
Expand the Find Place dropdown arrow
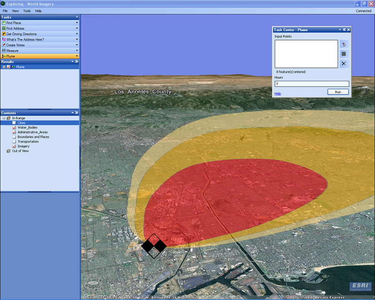coord(77,23)
